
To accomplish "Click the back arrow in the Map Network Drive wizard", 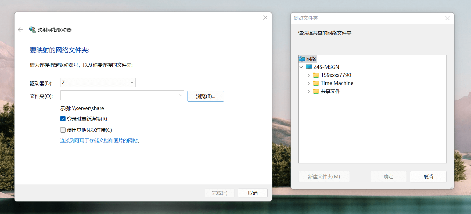I will coord(20,30).
